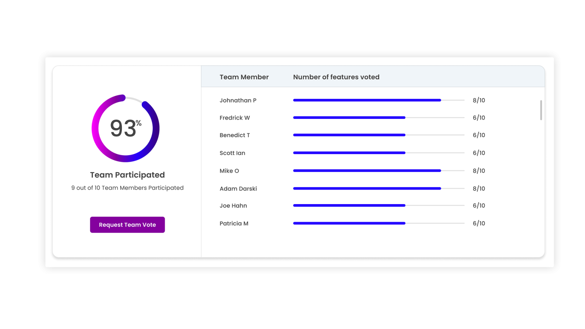
Task: Select Joe Hahn from the list
Action: 233,206
